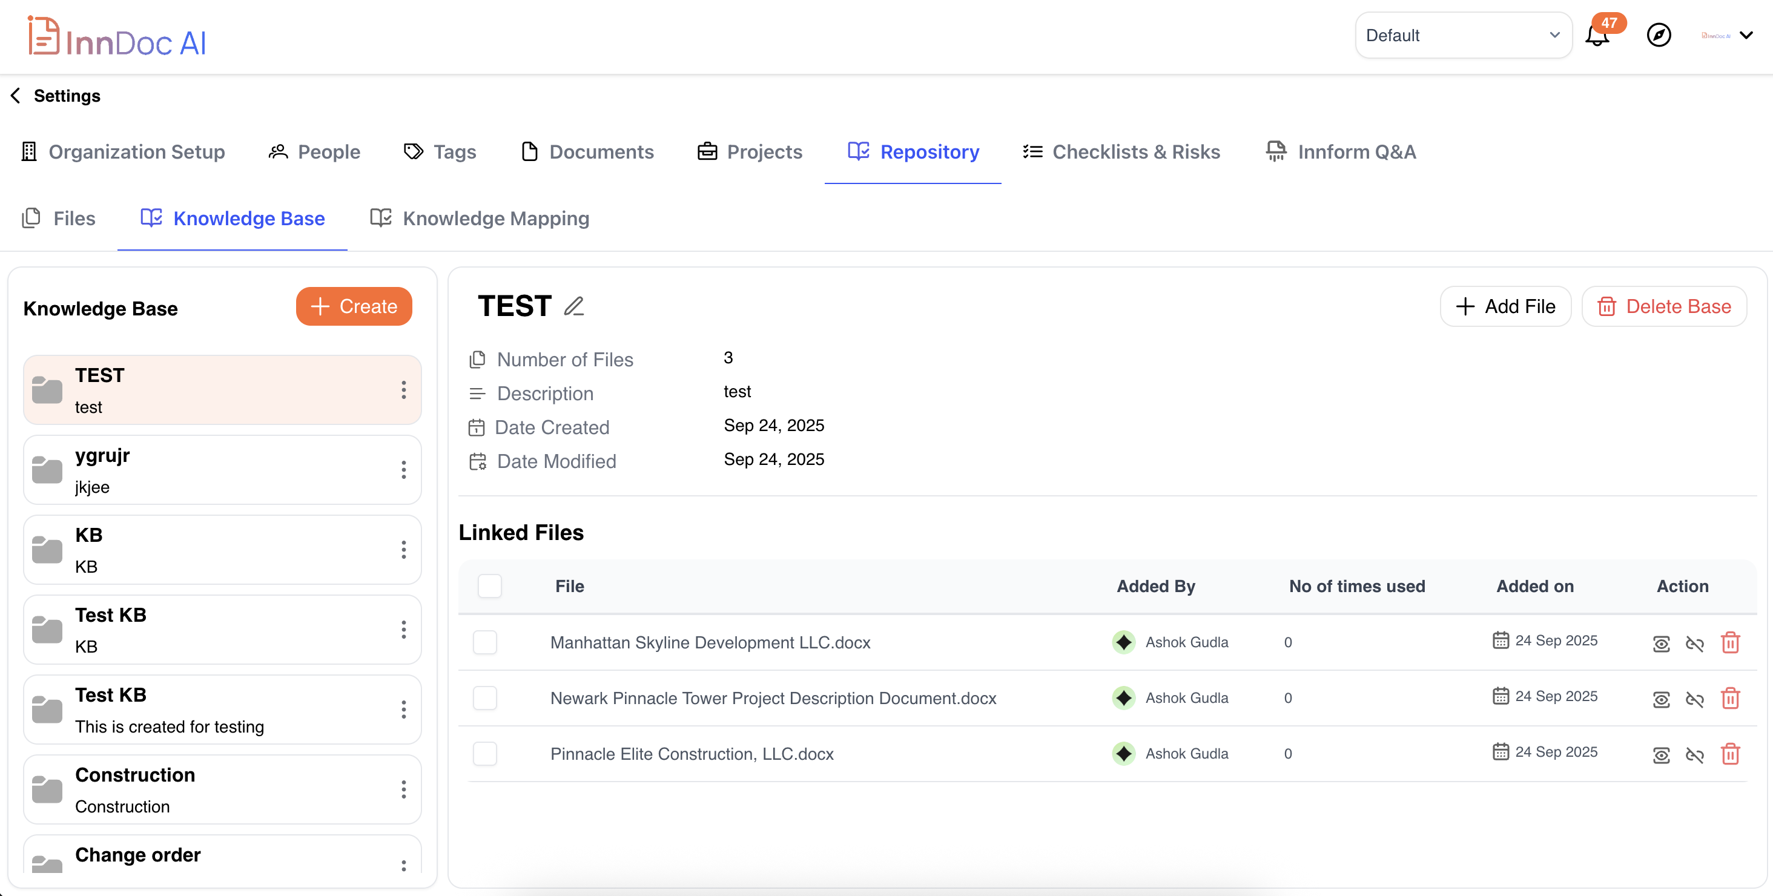Screen dimensions: 1773x896
Task: Unlink the Newark Pinnacle Tower document
Action: pos(1694,699)
